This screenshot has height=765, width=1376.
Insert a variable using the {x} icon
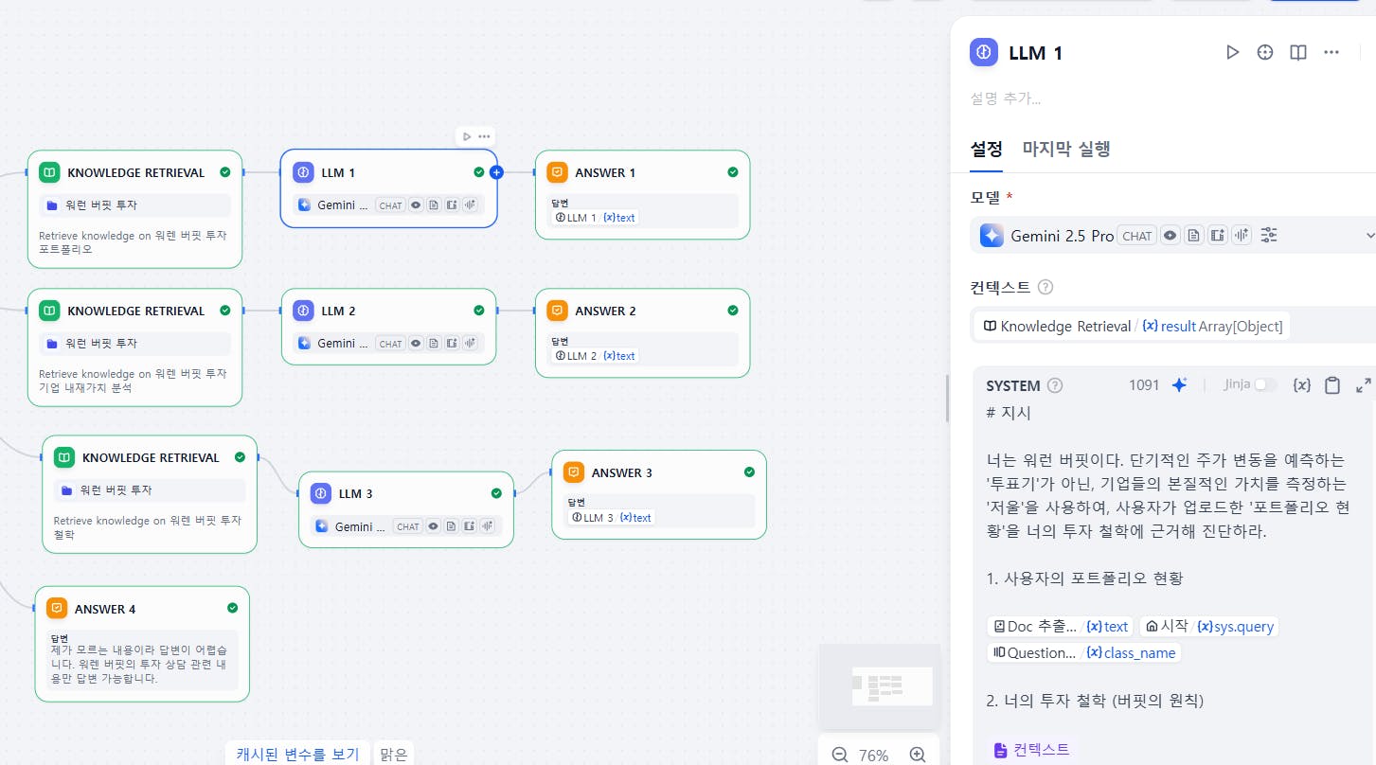click(x=1302, y=385)
